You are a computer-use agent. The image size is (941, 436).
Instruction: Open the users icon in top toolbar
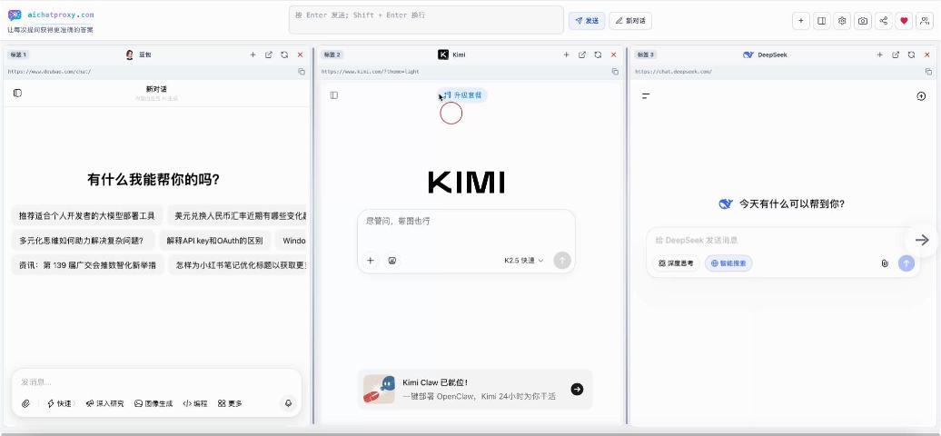925,21
